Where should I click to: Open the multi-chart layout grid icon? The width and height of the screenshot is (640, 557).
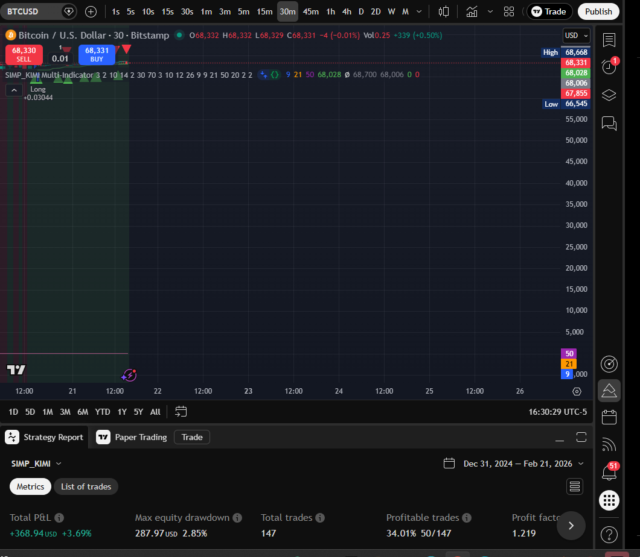508,11
